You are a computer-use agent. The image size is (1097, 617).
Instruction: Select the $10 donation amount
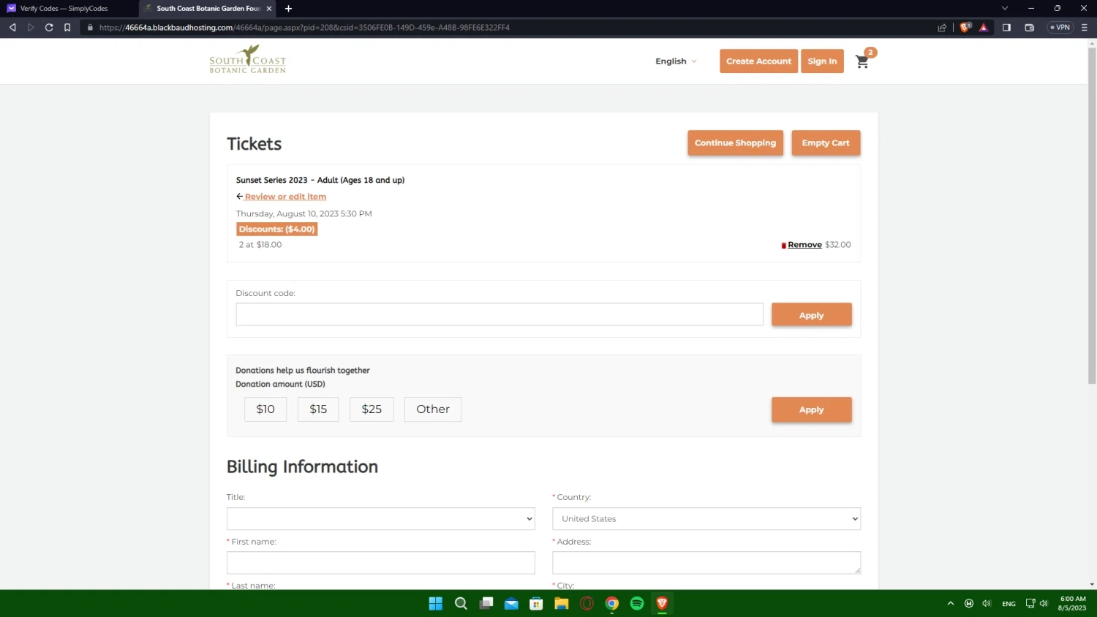click(x=265, y=409)
